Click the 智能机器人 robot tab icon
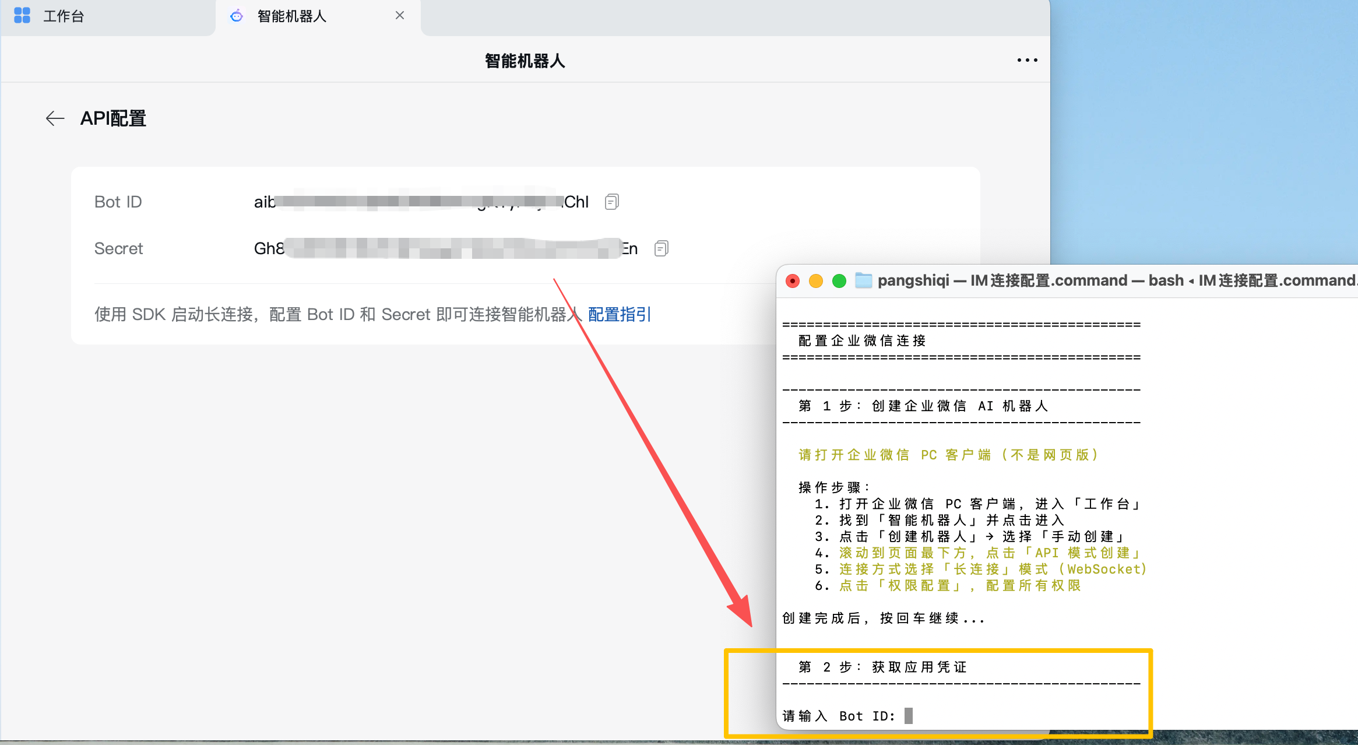Image resolution: width=1358 pixels, height=745 pixels. coord(237,16)
